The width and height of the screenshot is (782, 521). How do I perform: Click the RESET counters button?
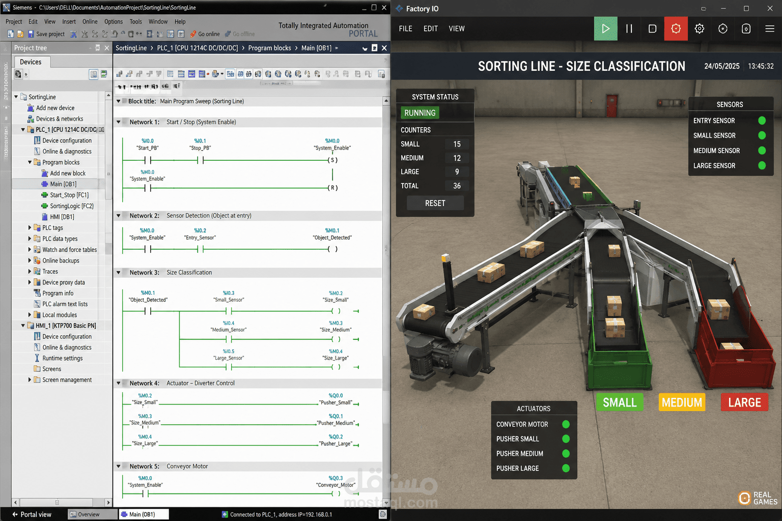coord(435,203)
